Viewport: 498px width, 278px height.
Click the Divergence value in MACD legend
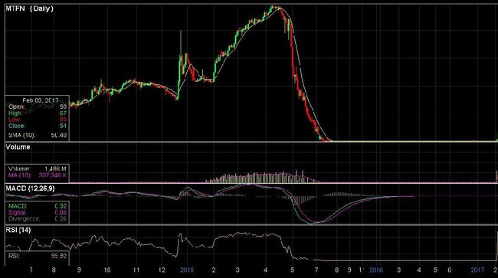[61, 219]
